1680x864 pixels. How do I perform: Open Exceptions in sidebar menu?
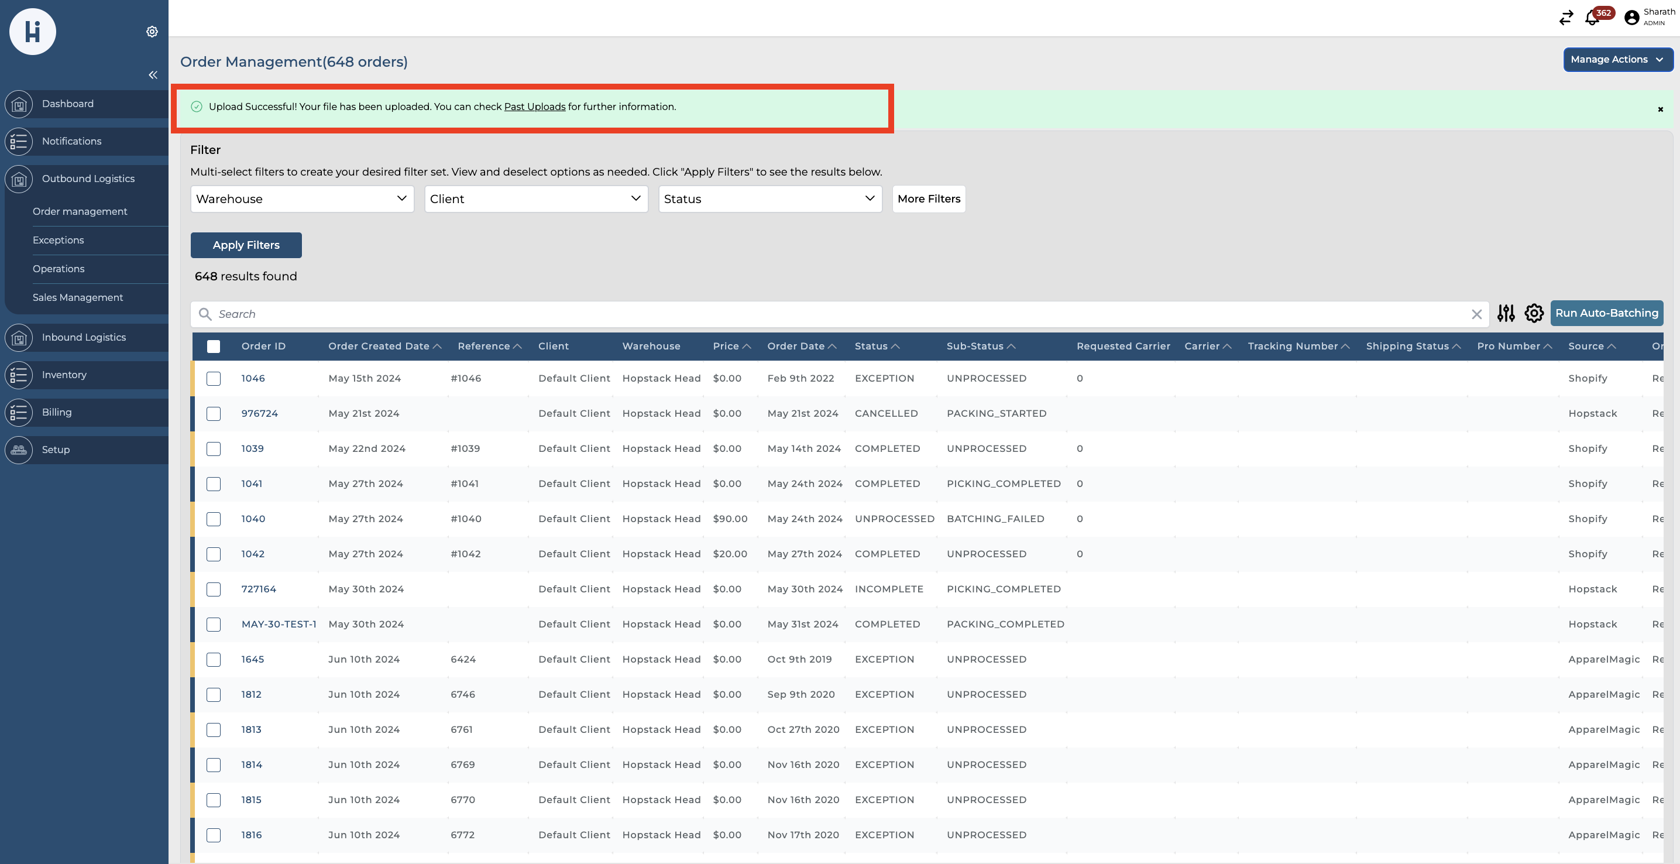[x=58, y=240]
